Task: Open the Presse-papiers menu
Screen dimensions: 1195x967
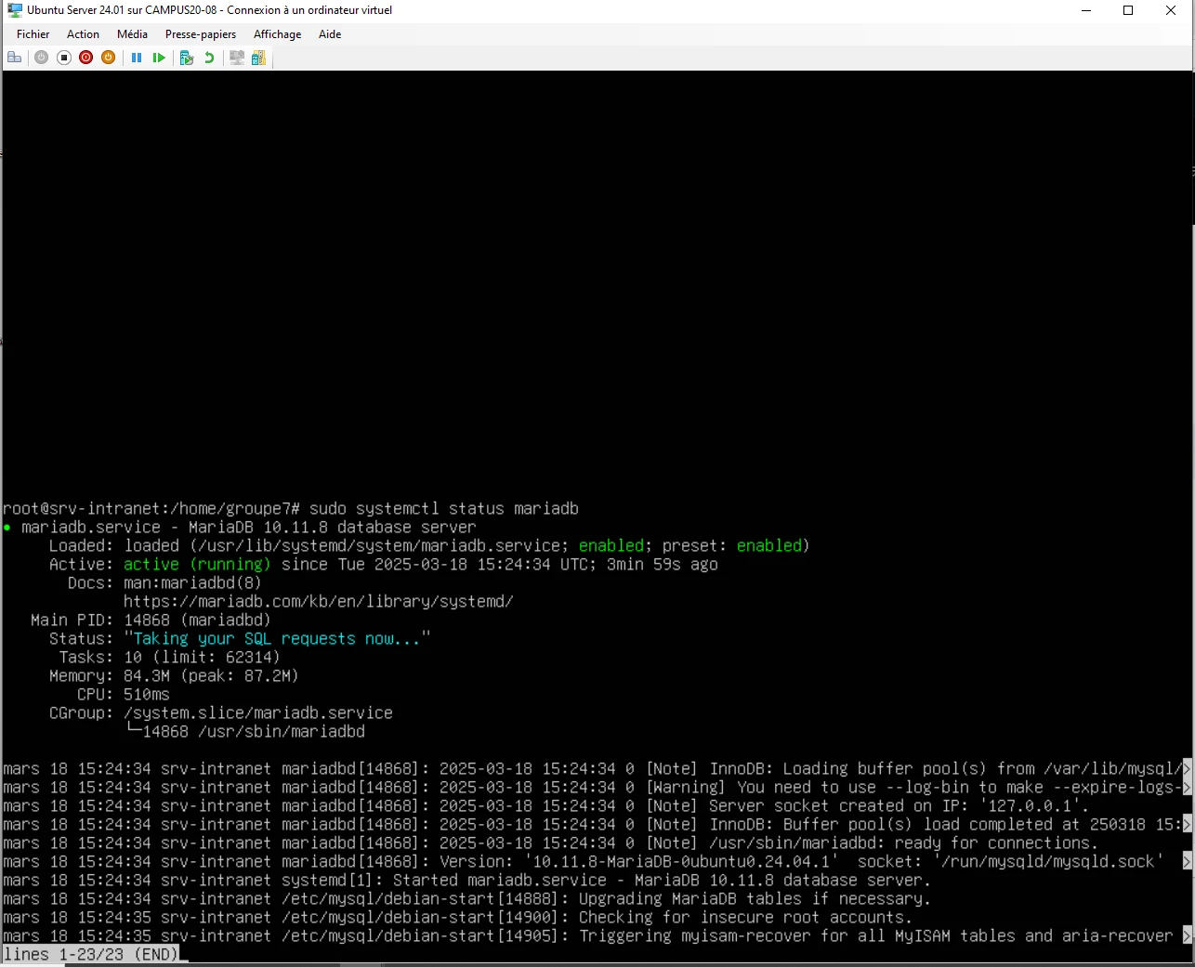Action: (201, 34)
